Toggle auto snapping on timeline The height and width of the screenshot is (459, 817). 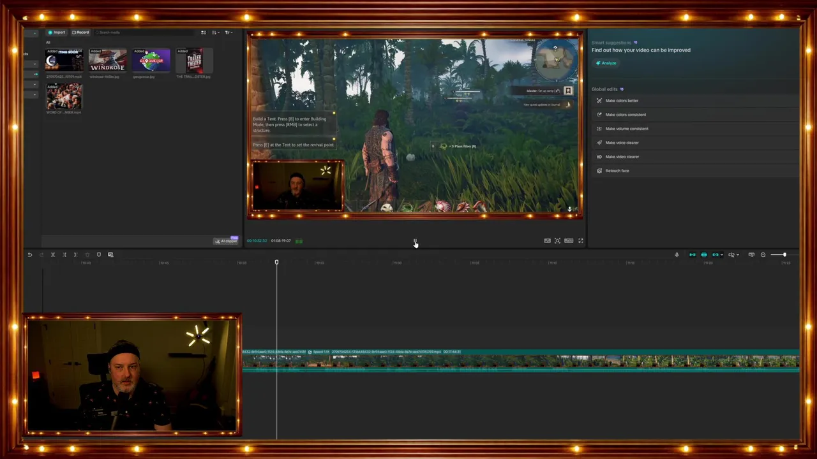[704, 255]
